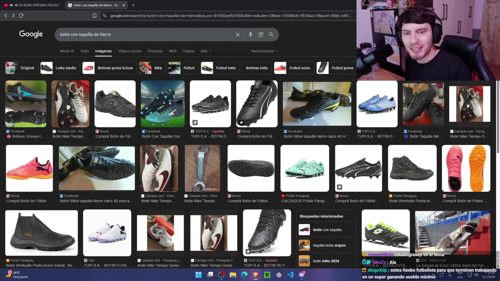
Task: Open 'Botin Worksafe Punta Ac...' link
Action: [411, 201]
